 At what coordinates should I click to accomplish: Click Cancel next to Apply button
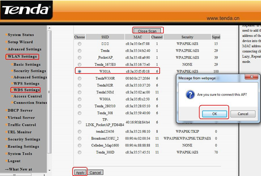95,173
